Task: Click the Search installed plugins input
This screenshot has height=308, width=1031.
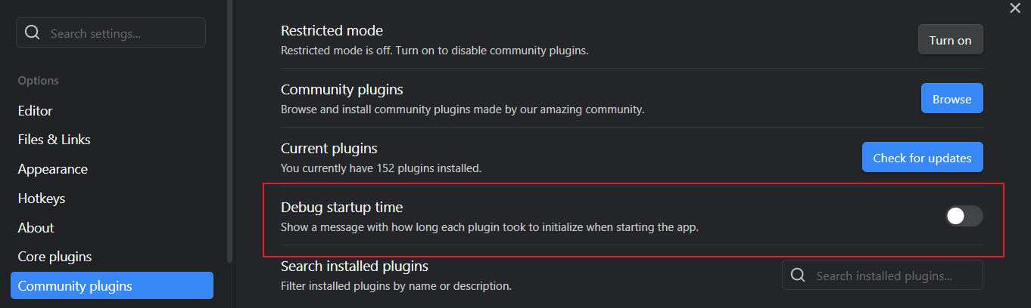Action: coord(883,276)
